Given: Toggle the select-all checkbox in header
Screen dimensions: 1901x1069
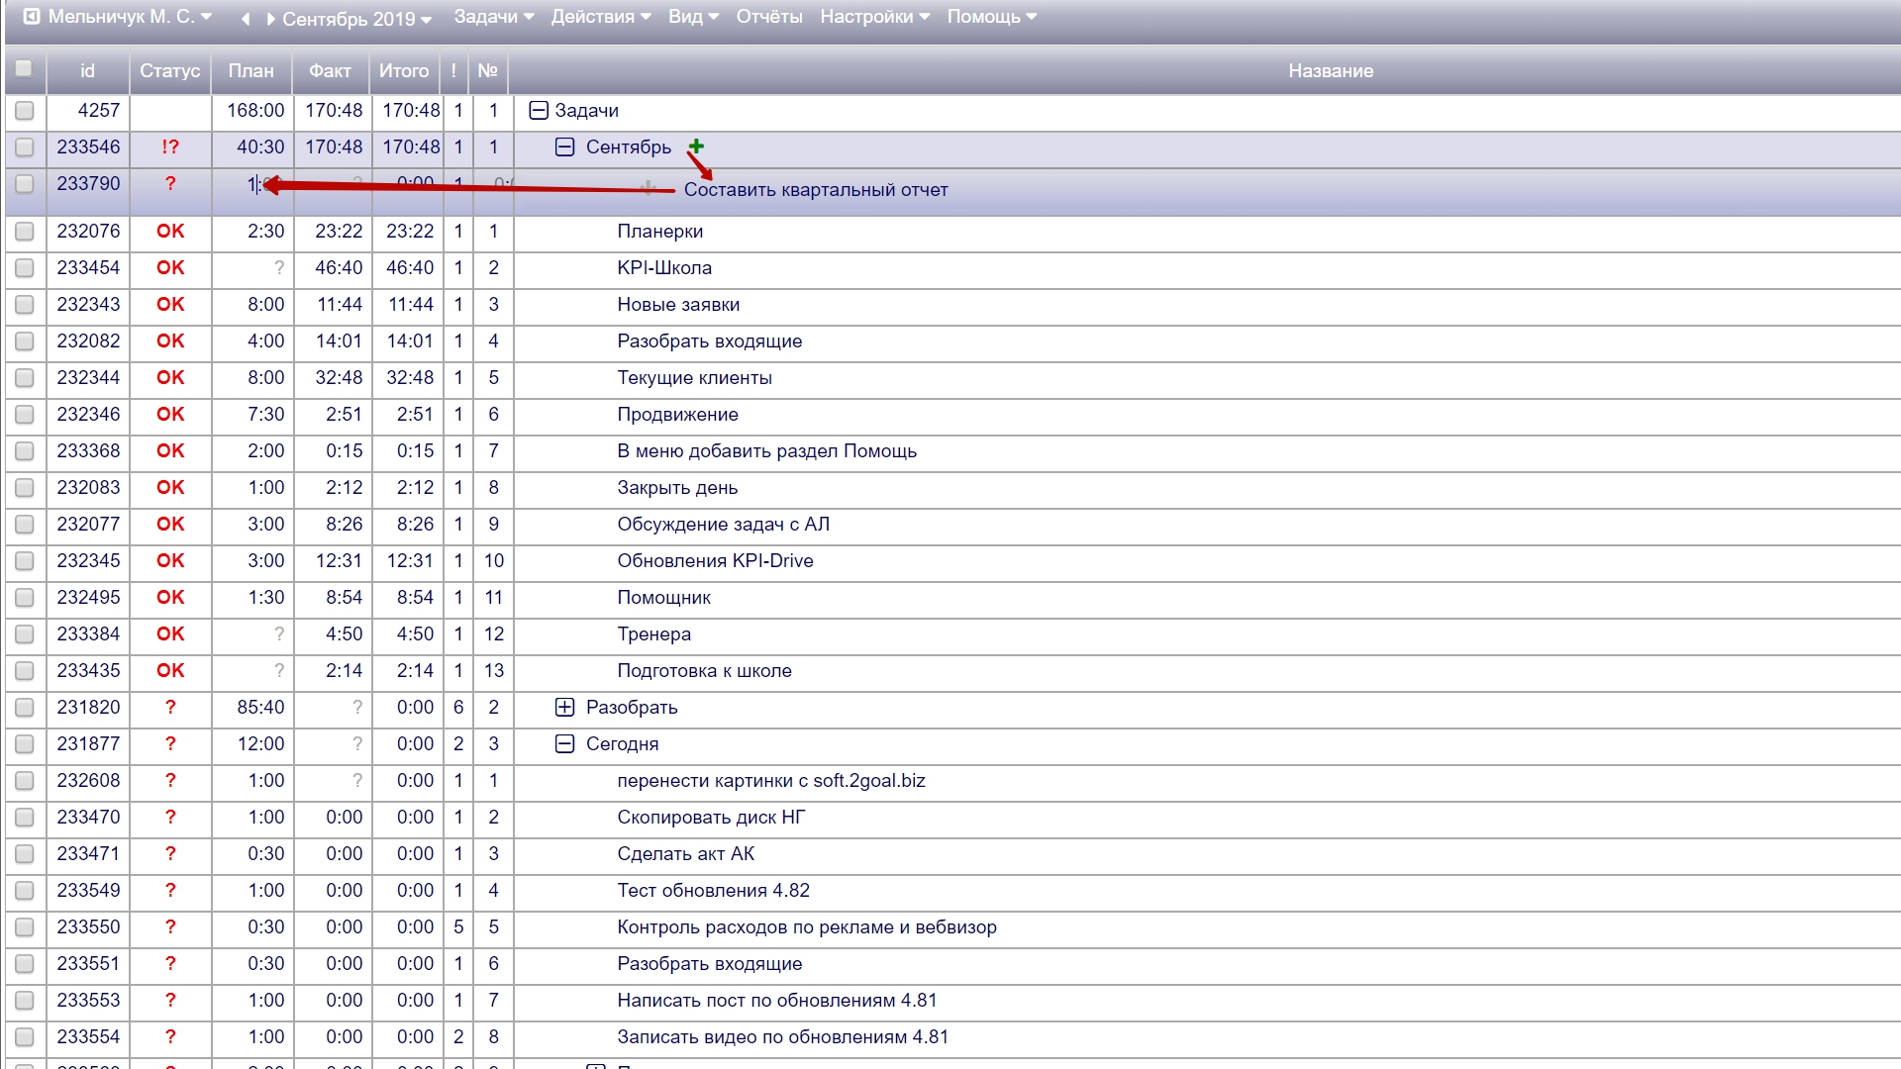Looking at the screenshot, I should coord(24,68).
